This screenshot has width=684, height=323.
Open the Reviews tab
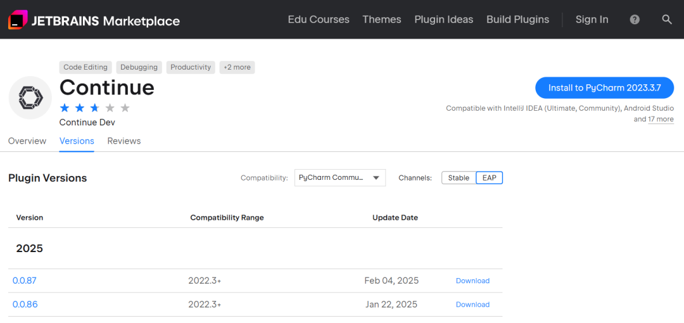124,141
